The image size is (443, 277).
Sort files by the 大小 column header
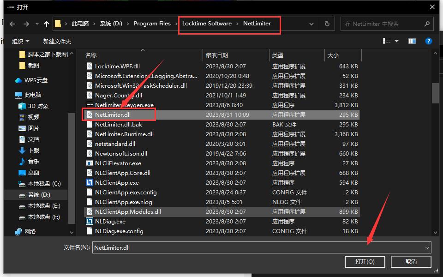[333, 55]
